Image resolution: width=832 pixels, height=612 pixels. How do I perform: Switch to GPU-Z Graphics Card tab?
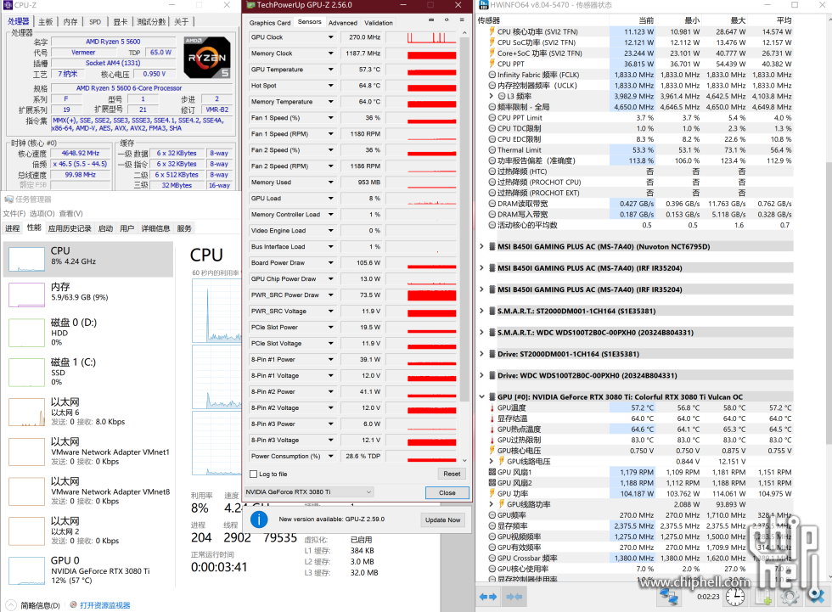point(270,23)
